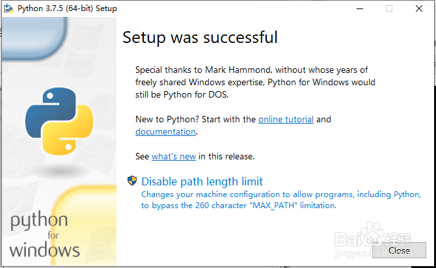Click the "Python 3.7.5 (64-bit) Setup" title text

click(67, 8)
